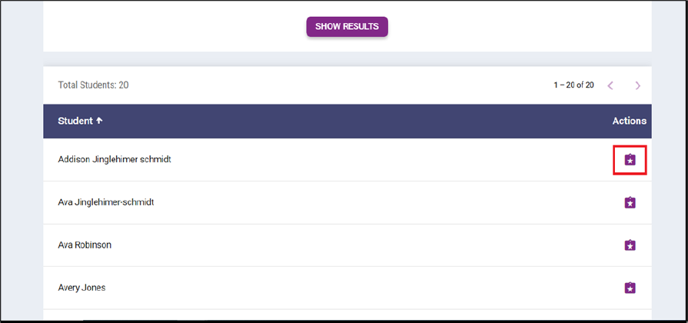Viewport: 688px width, 323px height.
Task: Click the "1 – 20 of 20" page range
Action: click(x=573, y=85)
